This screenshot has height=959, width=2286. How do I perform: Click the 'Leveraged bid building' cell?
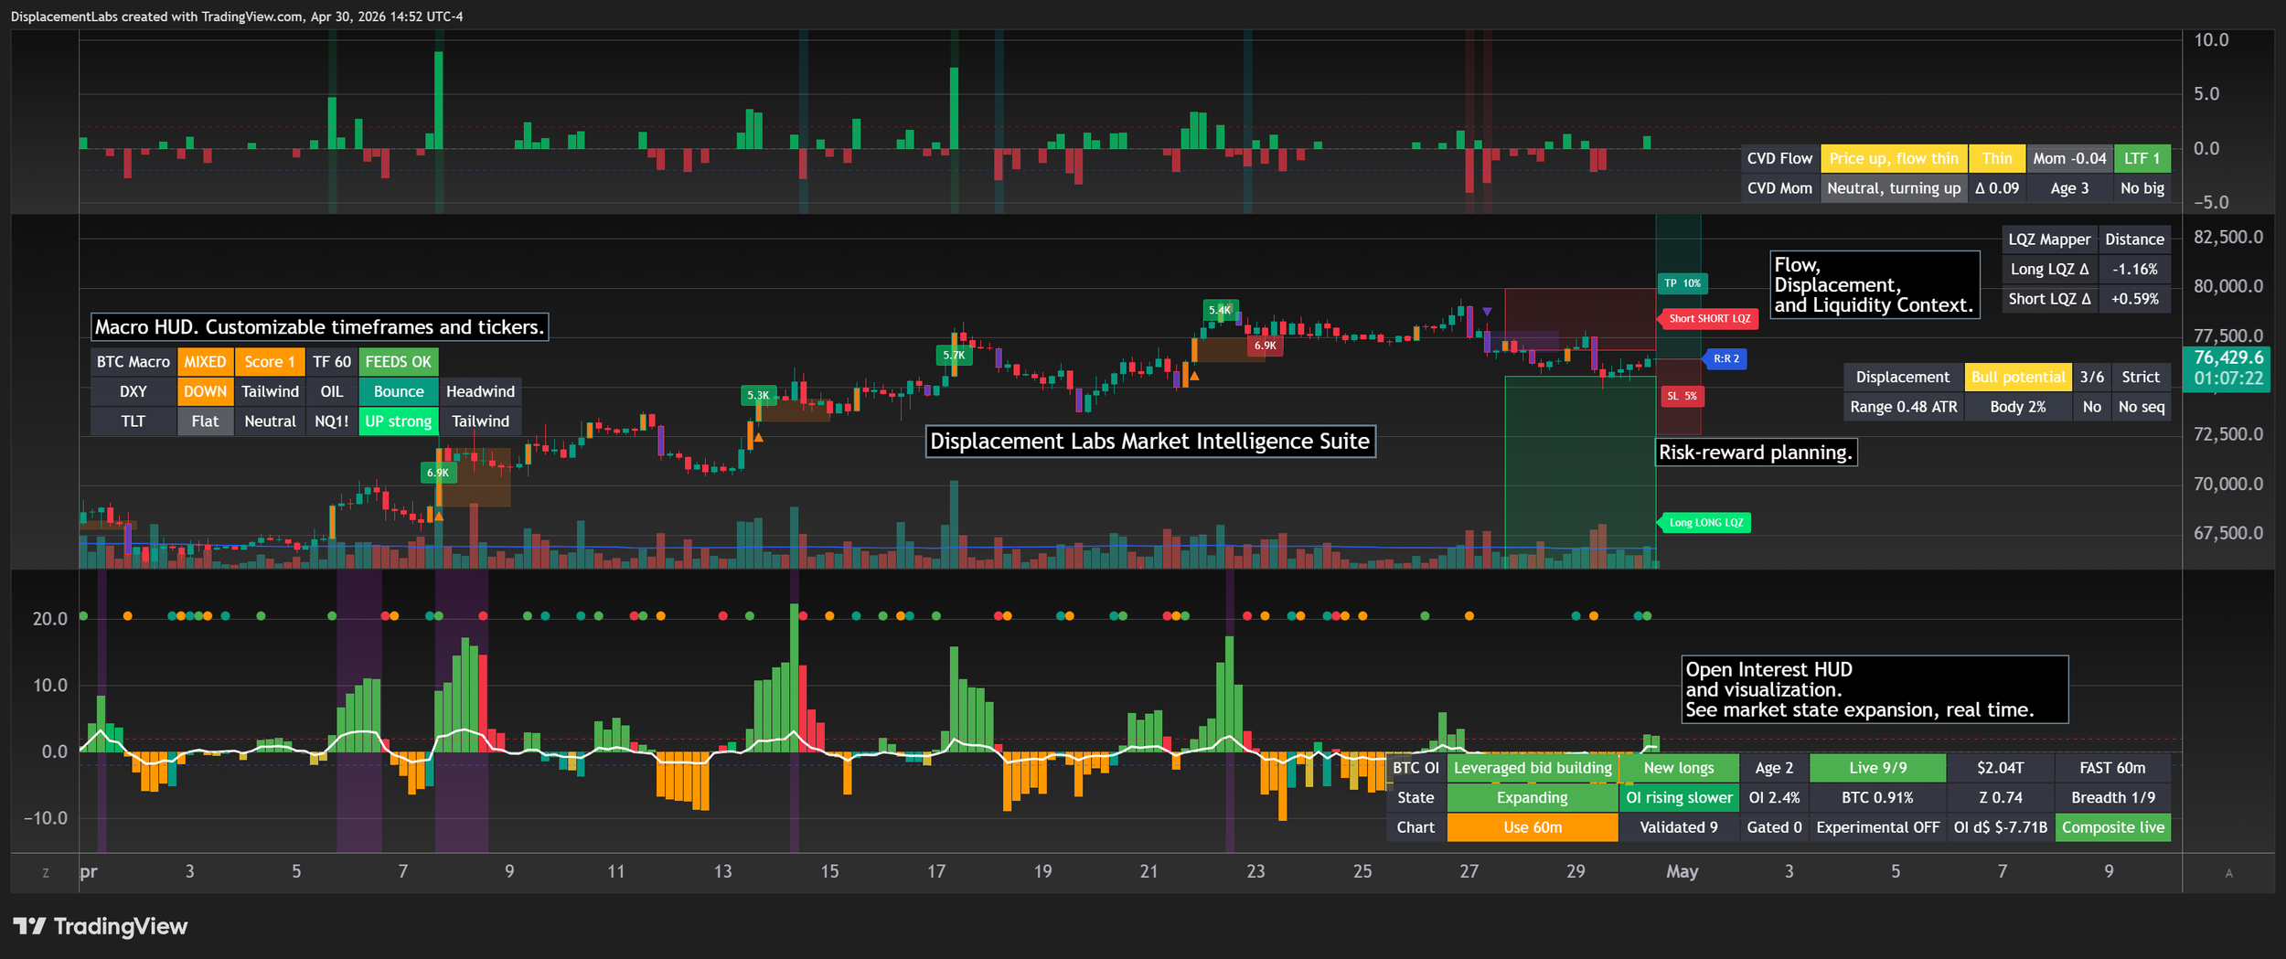1533,768
